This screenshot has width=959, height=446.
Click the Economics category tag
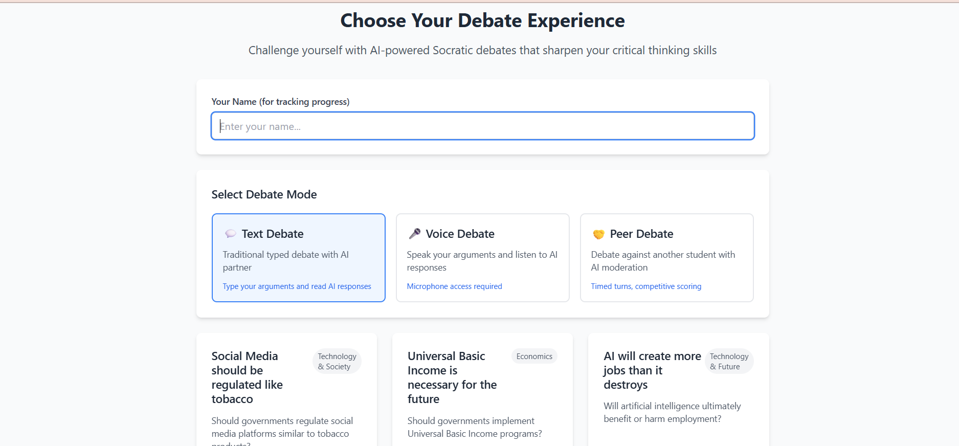point(534,356)
